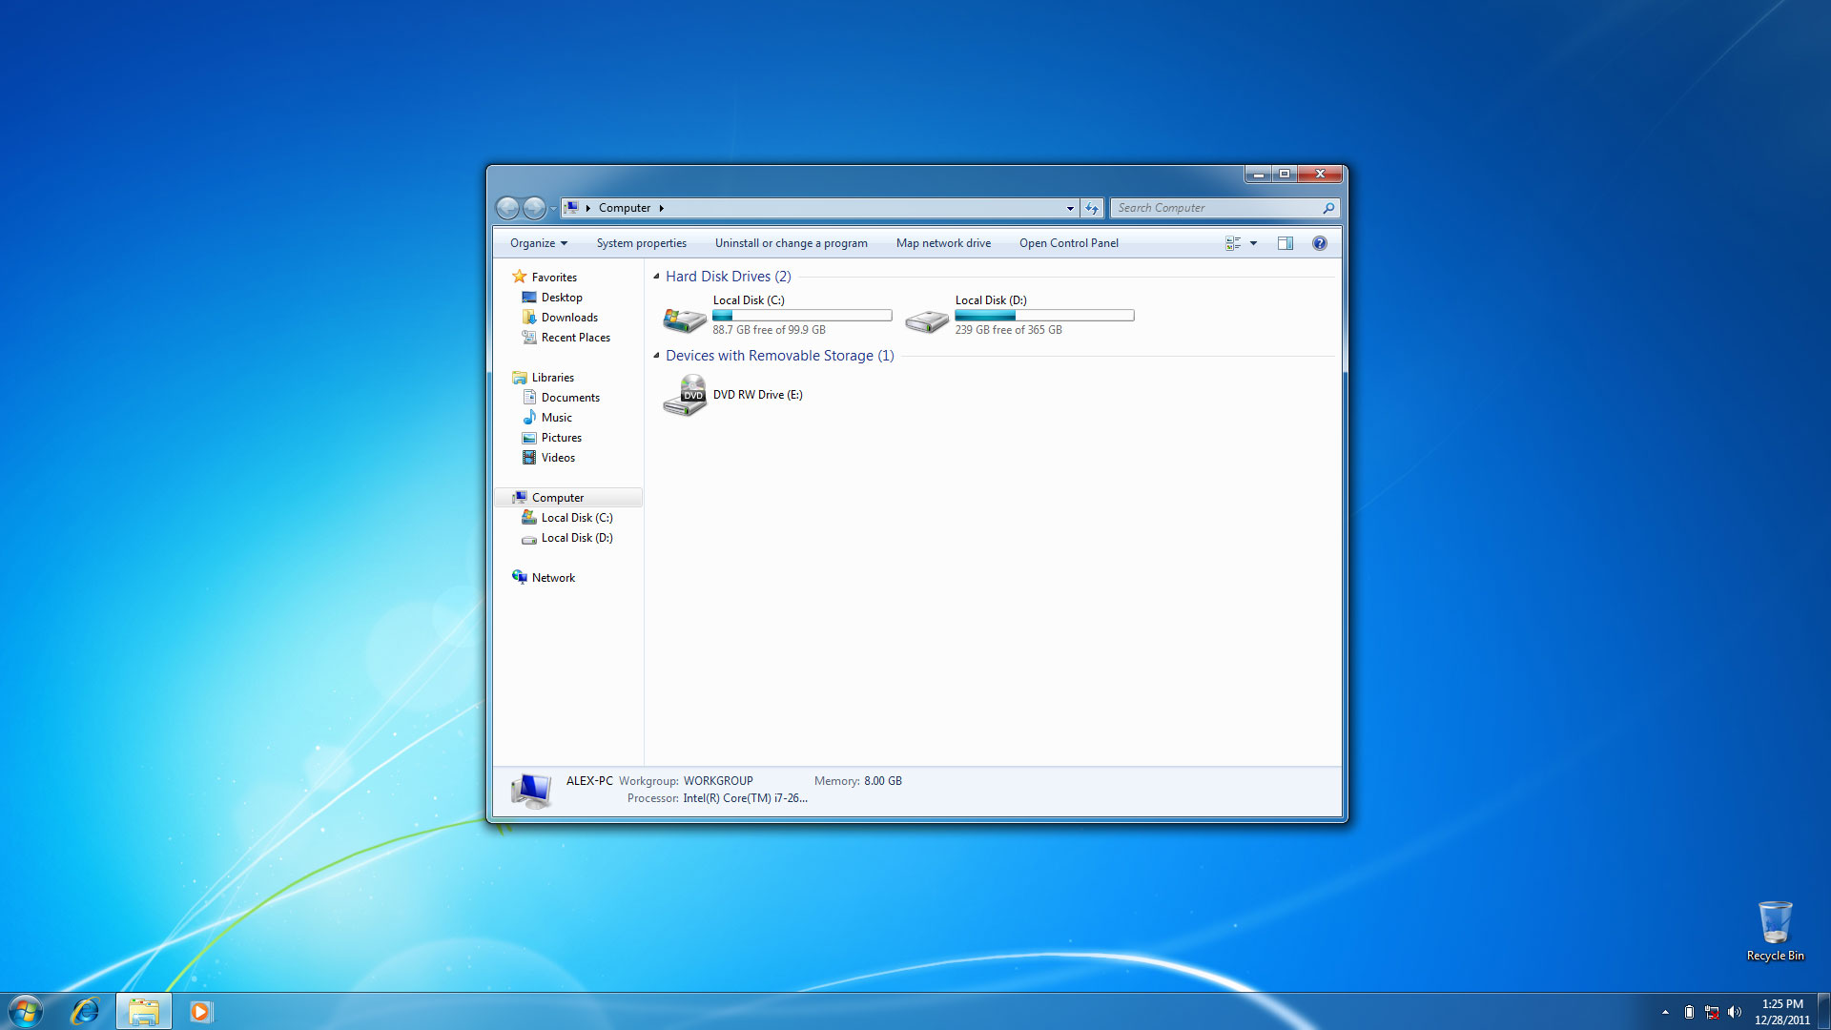Select Downloads in the Favorites list
Image resolution: width=1831 pixels, height=1030 pixels.
click(x=569, y=318)
